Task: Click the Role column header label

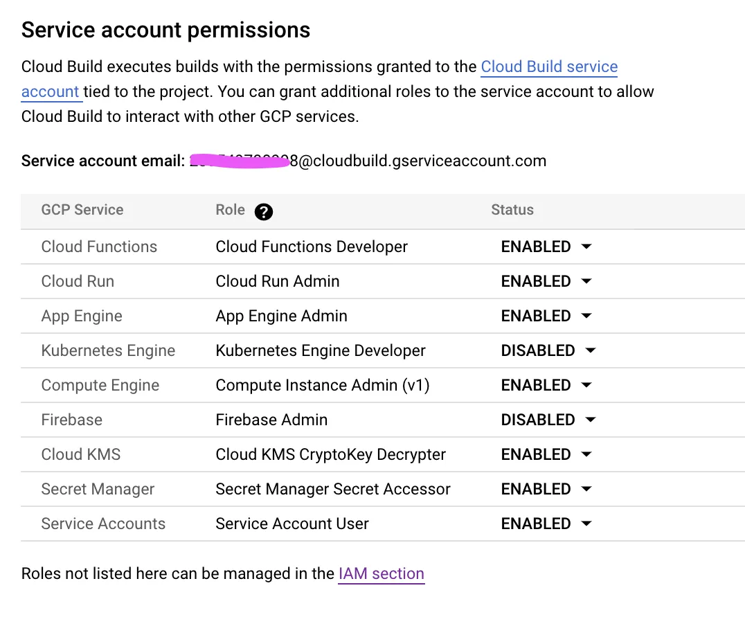Action: click(x=231, y=210)
